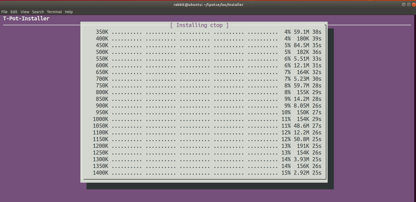Click the '180K' speed value
This screenshot has width=416, height=202.
pyautogui.click(x=303, y=39)
